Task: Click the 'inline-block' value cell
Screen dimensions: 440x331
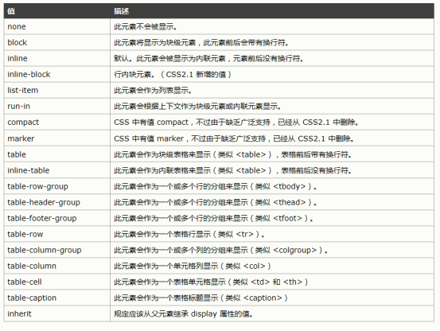Action: (57, 75)
